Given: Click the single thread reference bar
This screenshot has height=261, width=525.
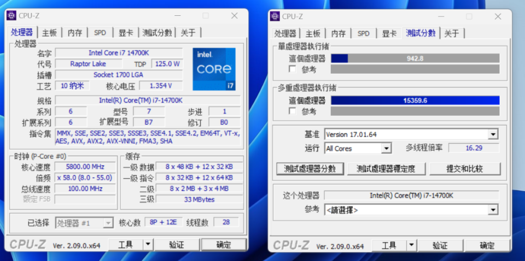Looking at the screenshot, I should click(415, 69).
